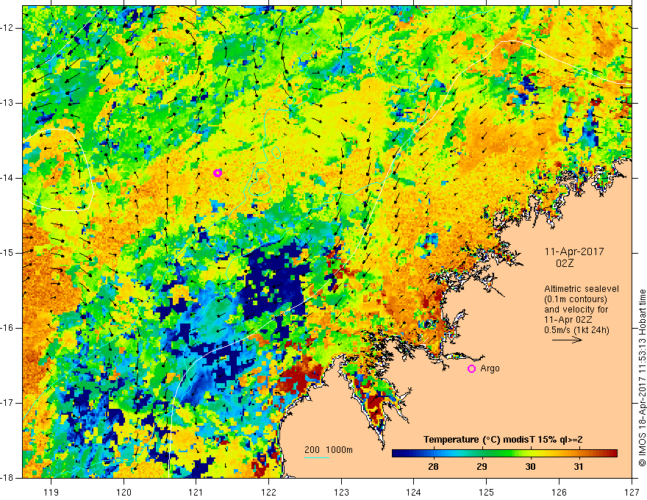Click the longitude axis label 127
647x500 pixels.
[x=632, y=492]
